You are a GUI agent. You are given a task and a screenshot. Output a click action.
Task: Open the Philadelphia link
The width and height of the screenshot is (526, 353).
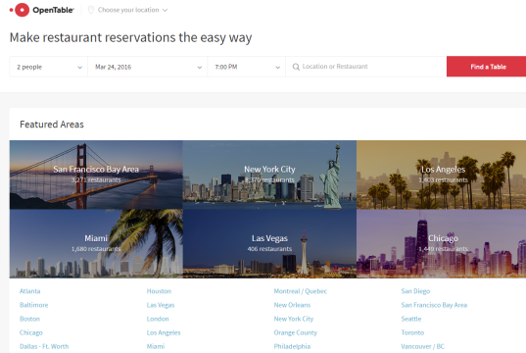point(292,346)
